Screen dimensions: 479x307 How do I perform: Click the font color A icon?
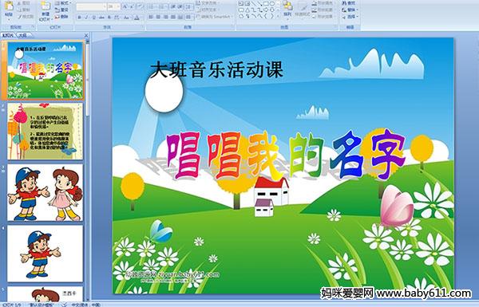tap(137, 18)
